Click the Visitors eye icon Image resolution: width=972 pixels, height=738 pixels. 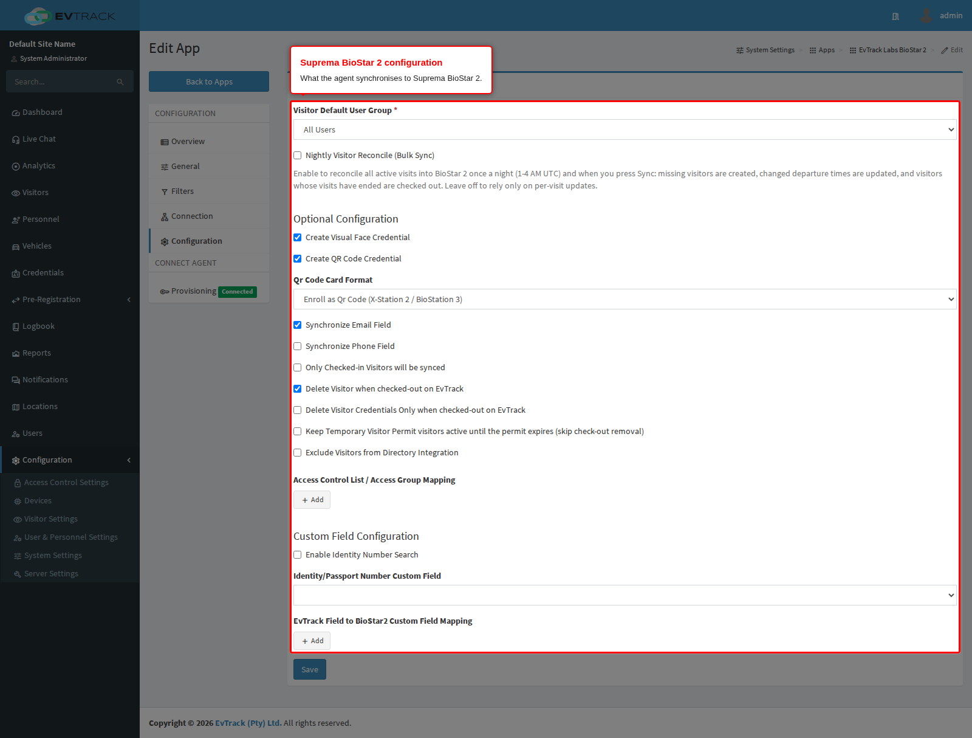click(16, 193)
